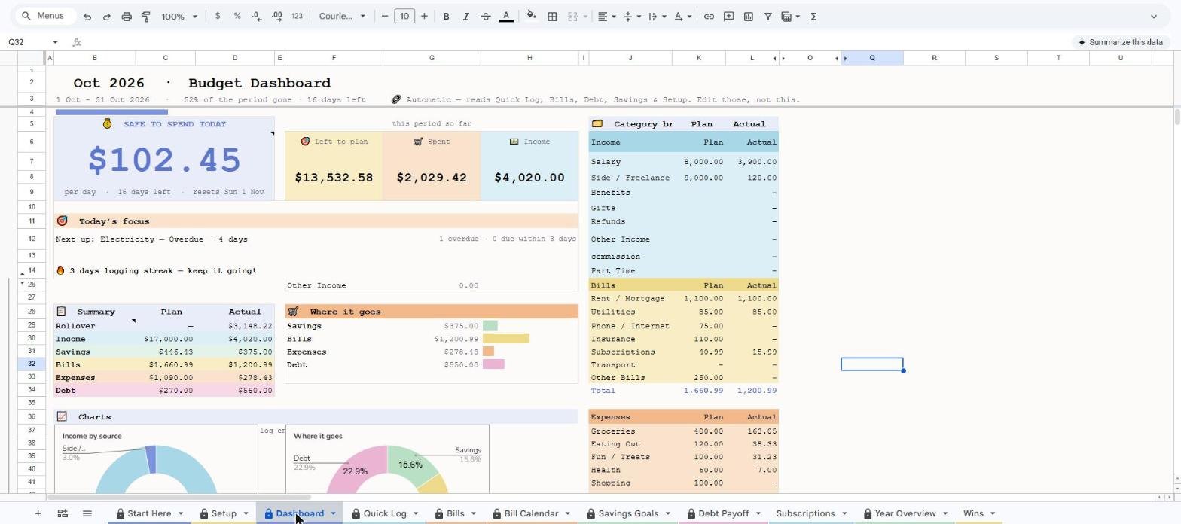Open the Name Box dropdown arrow
This screenshot has height=524, width=1181.
[x=55, y=42]
